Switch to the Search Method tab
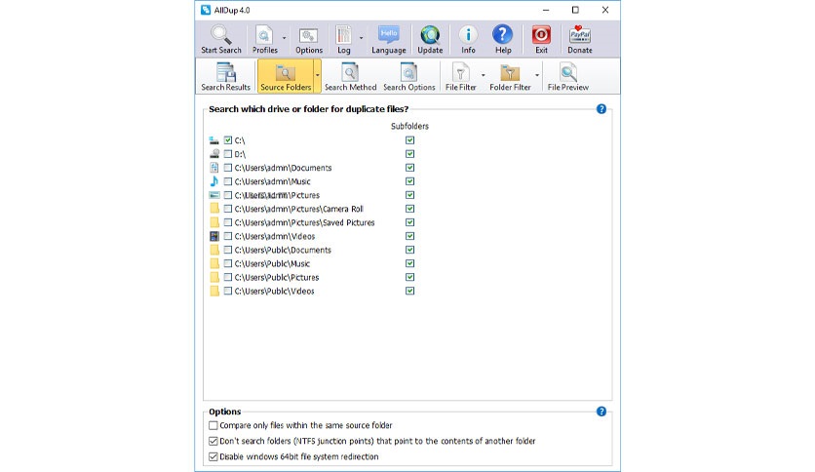 pos(350,75)
